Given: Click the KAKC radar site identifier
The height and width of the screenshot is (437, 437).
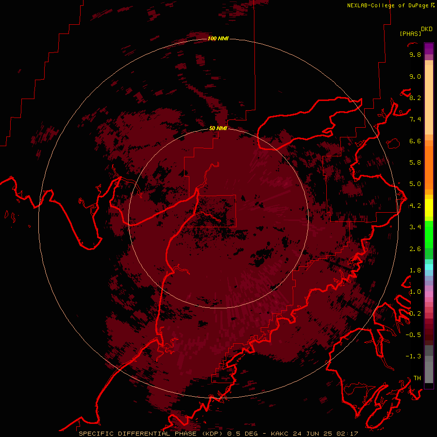Looking at the screenshot, I should (280, 434).
